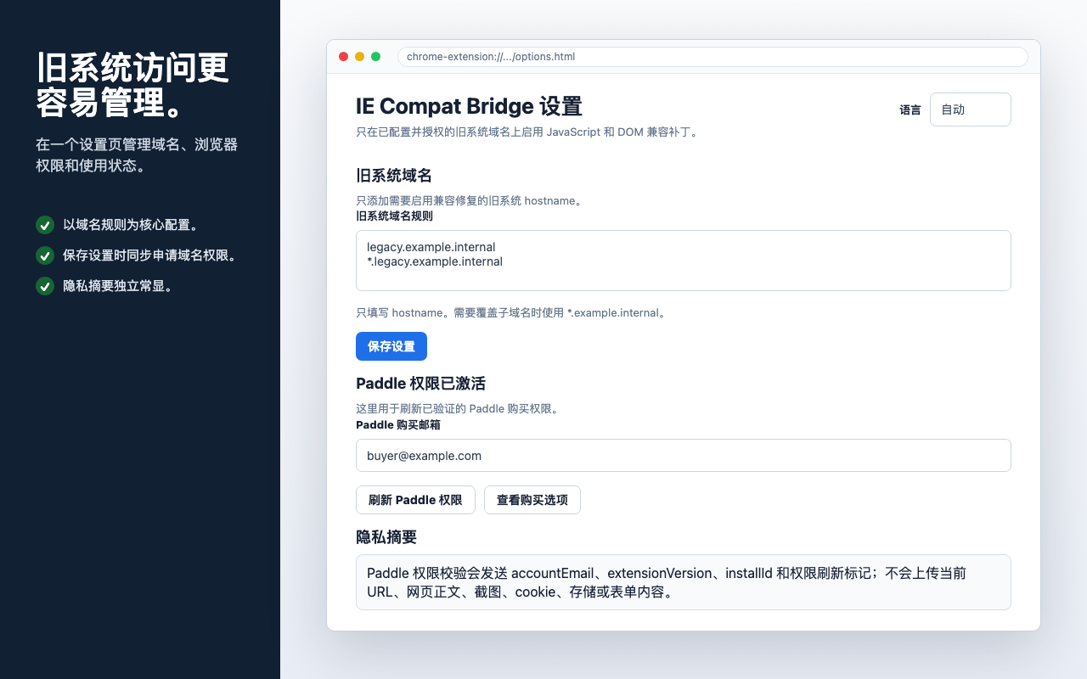Click the Paddle 购买邮箱 field label
This screenshot has height=679, width=1087.
click(x=398, y=425)
